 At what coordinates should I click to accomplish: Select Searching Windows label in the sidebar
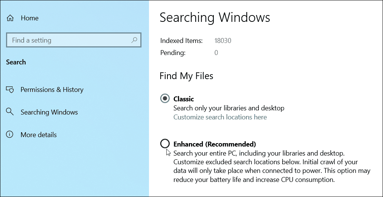[49, 112]
